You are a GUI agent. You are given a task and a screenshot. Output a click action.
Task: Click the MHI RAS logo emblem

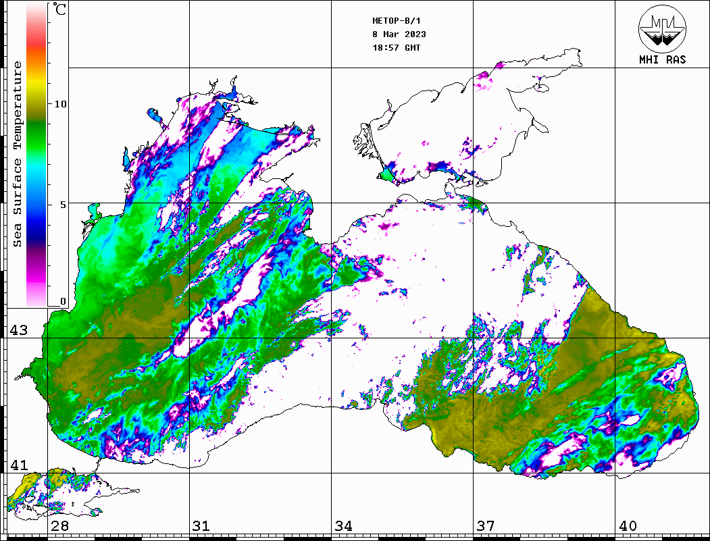[662, 28]
